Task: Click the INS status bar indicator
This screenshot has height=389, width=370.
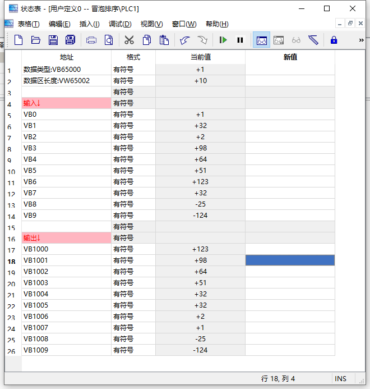Action: click(x=340, y=378)
